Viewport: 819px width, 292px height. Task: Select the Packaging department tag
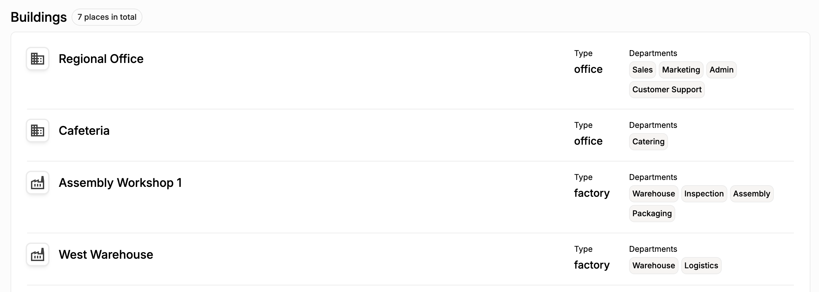point(652,214)
